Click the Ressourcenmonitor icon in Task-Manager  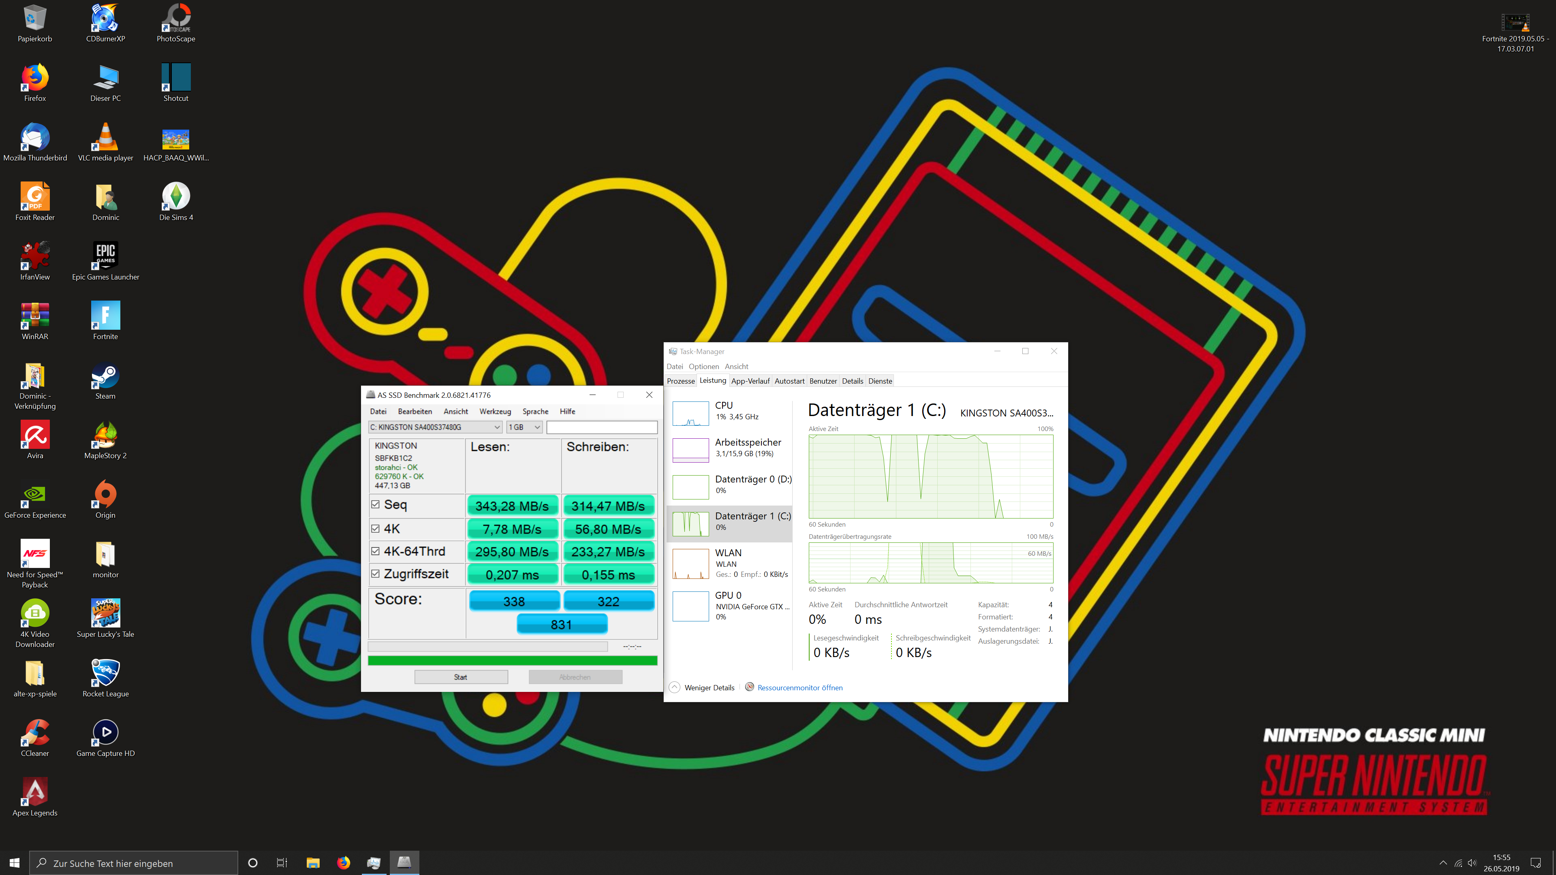[749, 687]
